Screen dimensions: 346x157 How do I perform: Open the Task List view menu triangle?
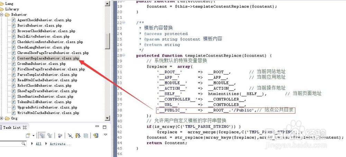[x=106, y=134]
